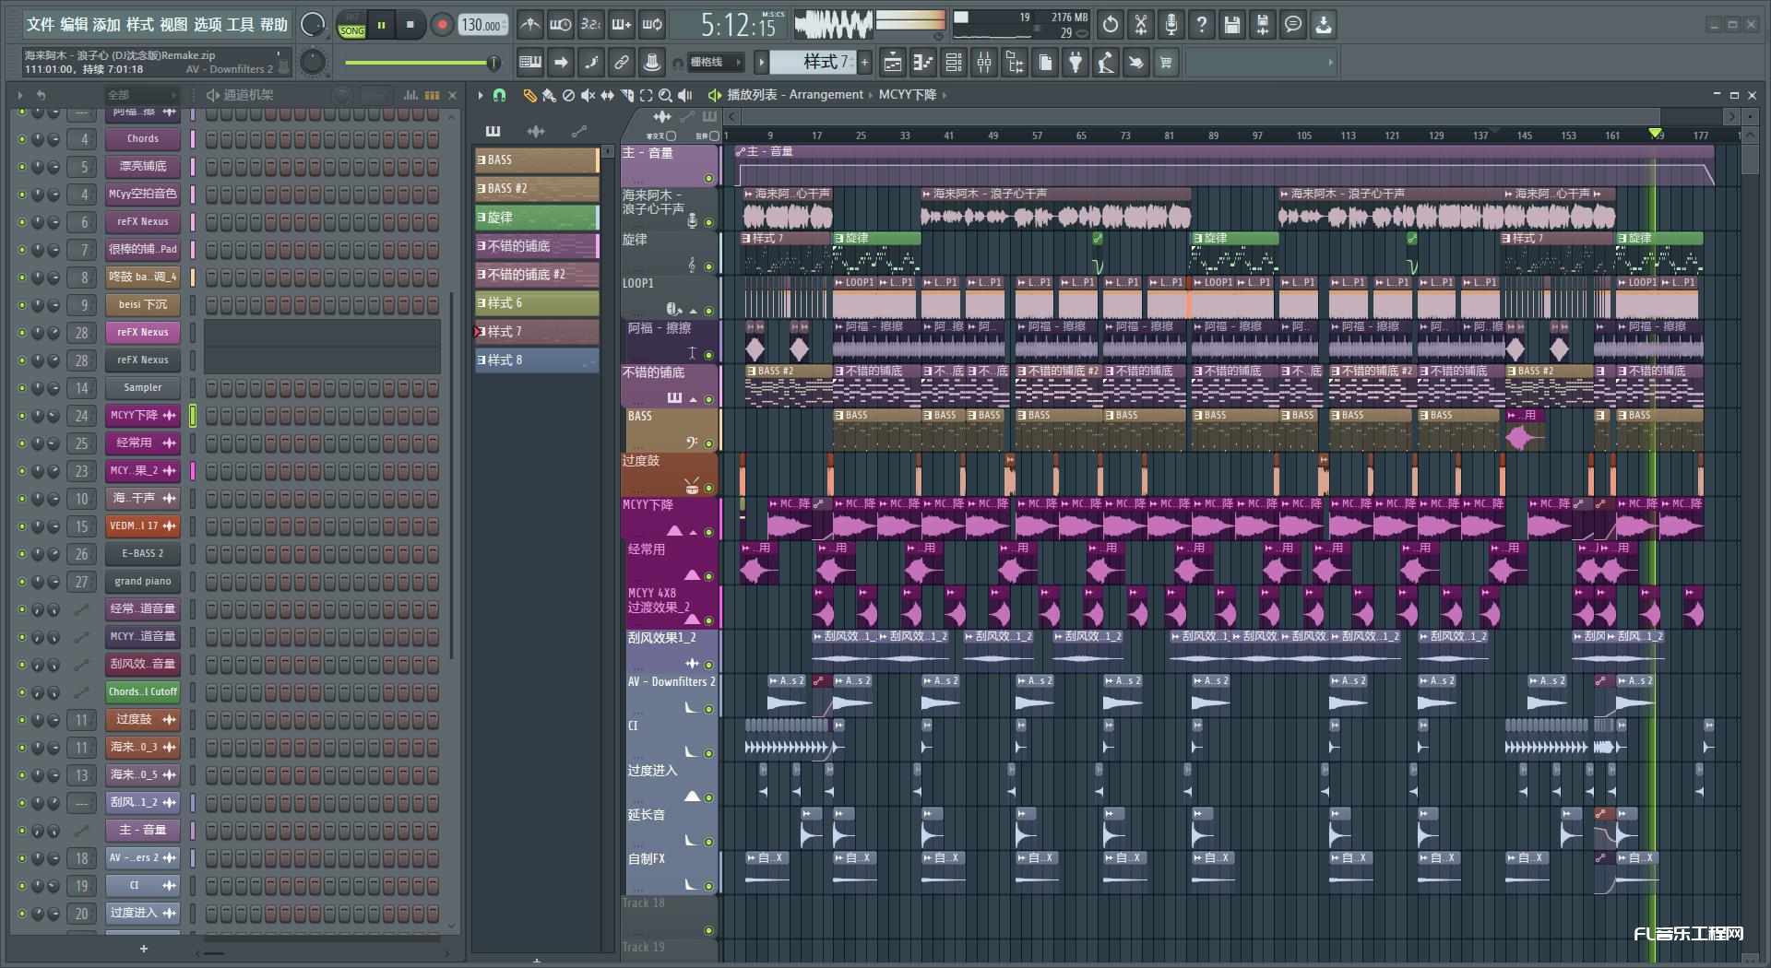Toggle wait for input before playing

[x=560, y=25]
